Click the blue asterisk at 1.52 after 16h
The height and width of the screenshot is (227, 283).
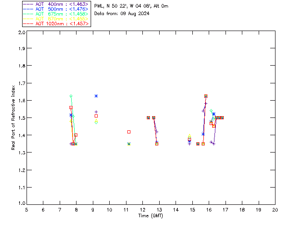[x=214, y=113]
